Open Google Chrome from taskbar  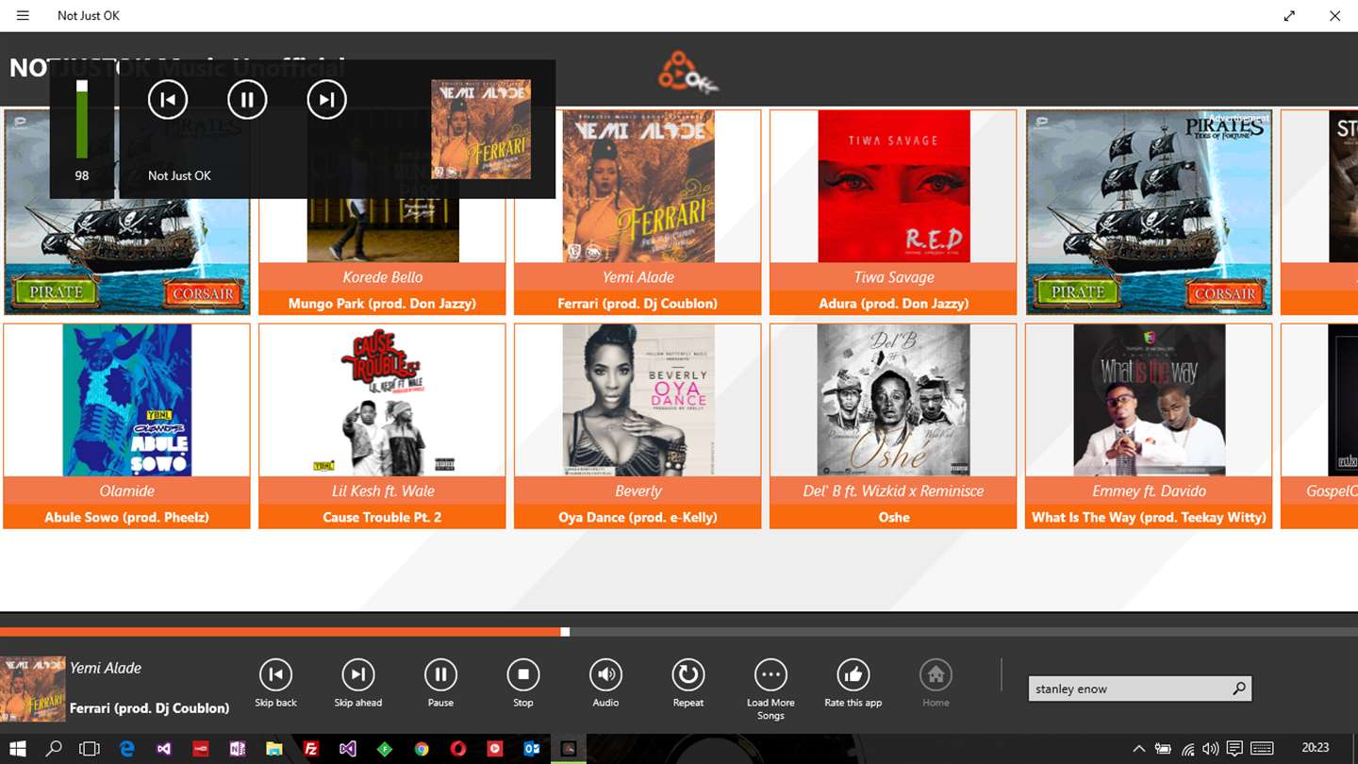click(x=422, y=749)
